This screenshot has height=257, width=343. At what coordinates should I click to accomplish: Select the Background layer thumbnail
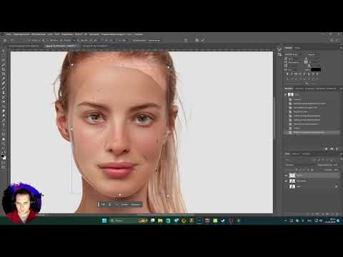point(292,186)
